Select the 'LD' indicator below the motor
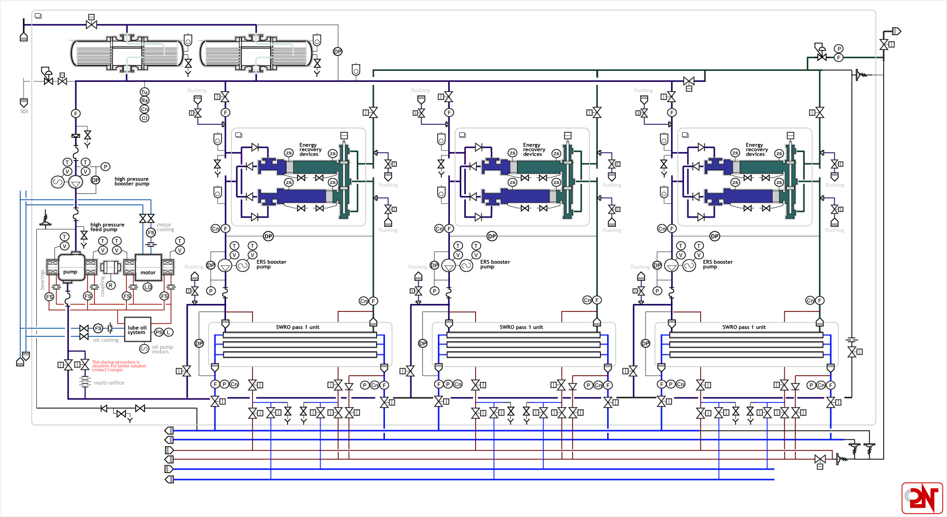The image size is (947, 517). [x=147, y=287]
